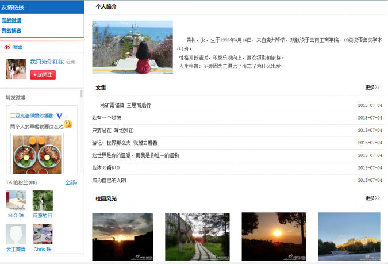Image resolution: width=388 pixels, height=264 pixels.
Task: Click the red 加关注 follow button
Action: pyautogui.click(x=43, y=75)
